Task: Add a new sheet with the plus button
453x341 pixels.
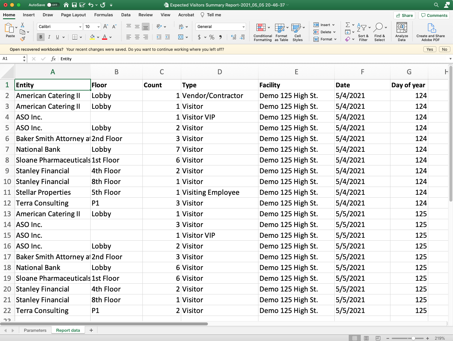Action: pyautogui.click(x=91, y=330)
